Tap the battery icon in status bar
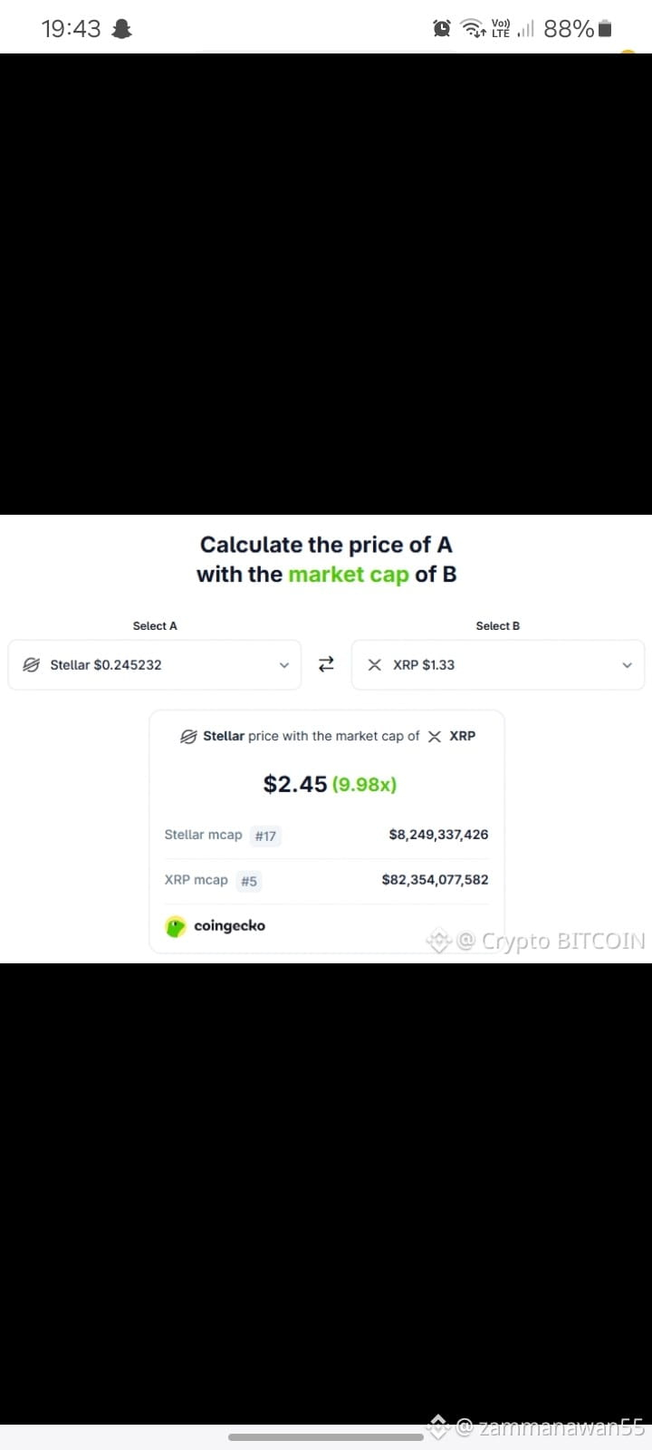Image resolution: width=652 pixels, height=1450 pixels. coord(606,29)
